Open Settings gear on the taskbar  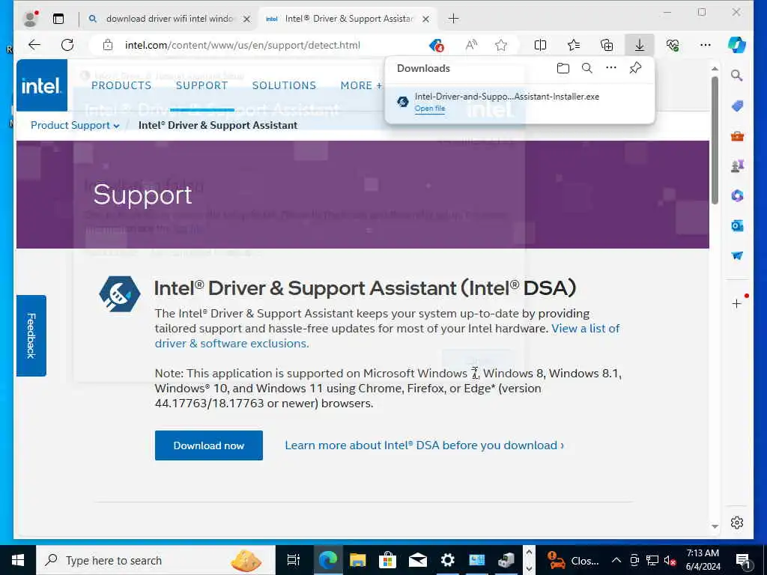[447, 560]
